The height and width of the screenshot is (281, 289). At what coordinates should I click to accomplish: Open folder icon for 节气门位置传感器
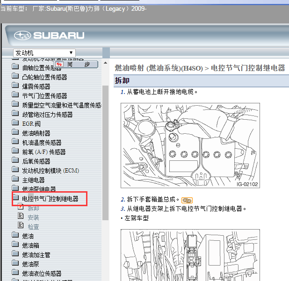tap(15, 95)
